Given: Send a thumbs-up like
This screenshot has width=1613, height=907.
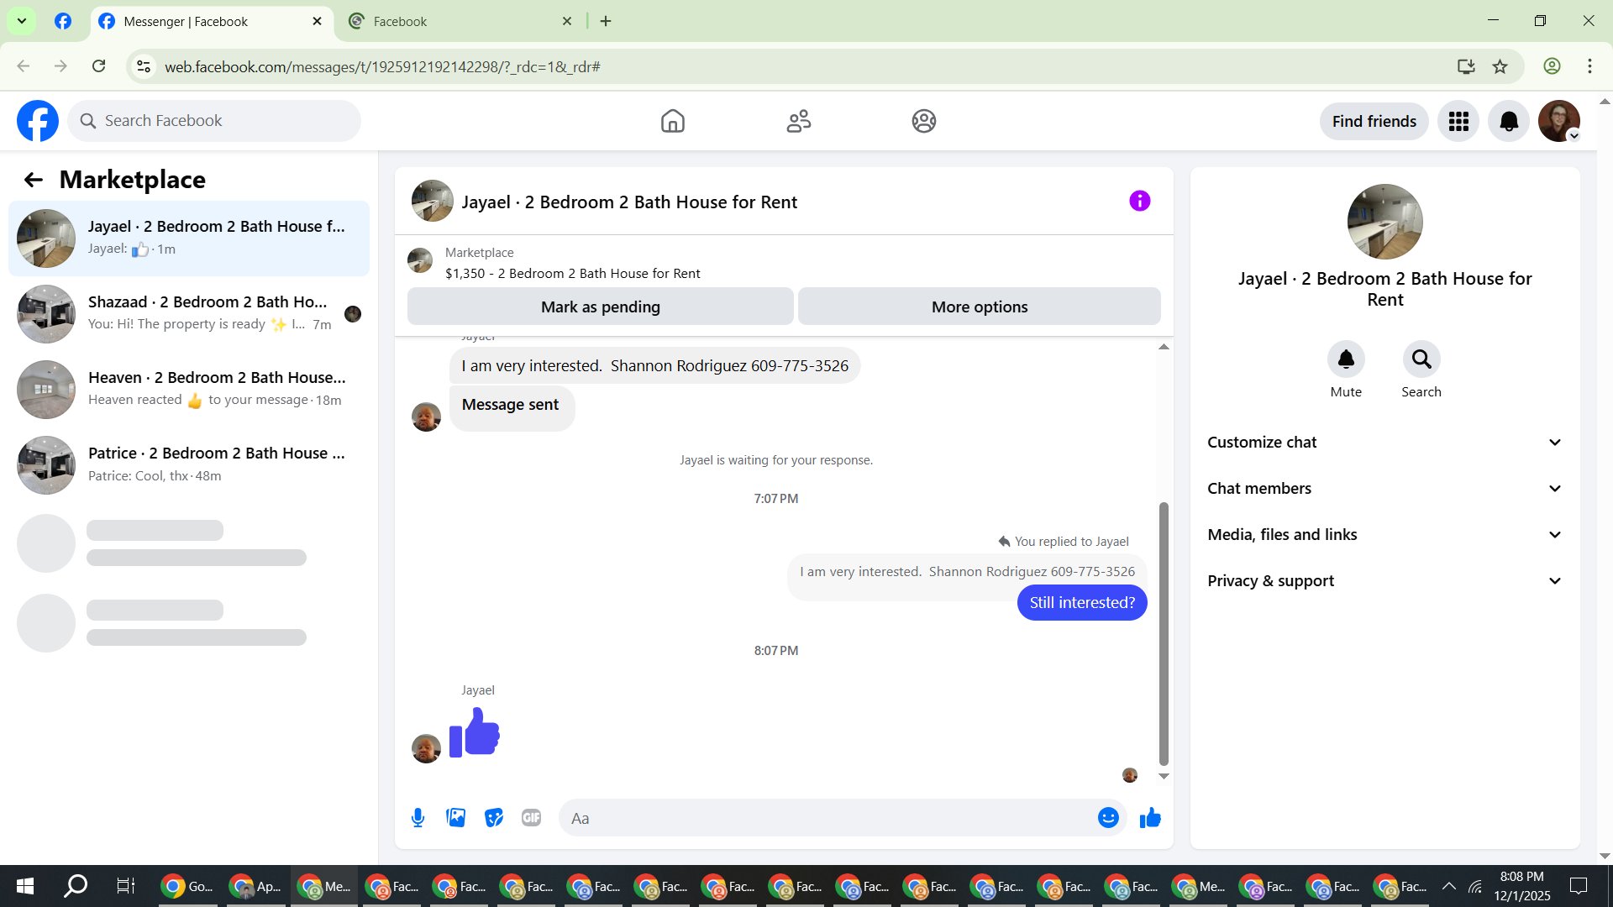Looking at the screenshot, I should click(x=1150, y=818).
